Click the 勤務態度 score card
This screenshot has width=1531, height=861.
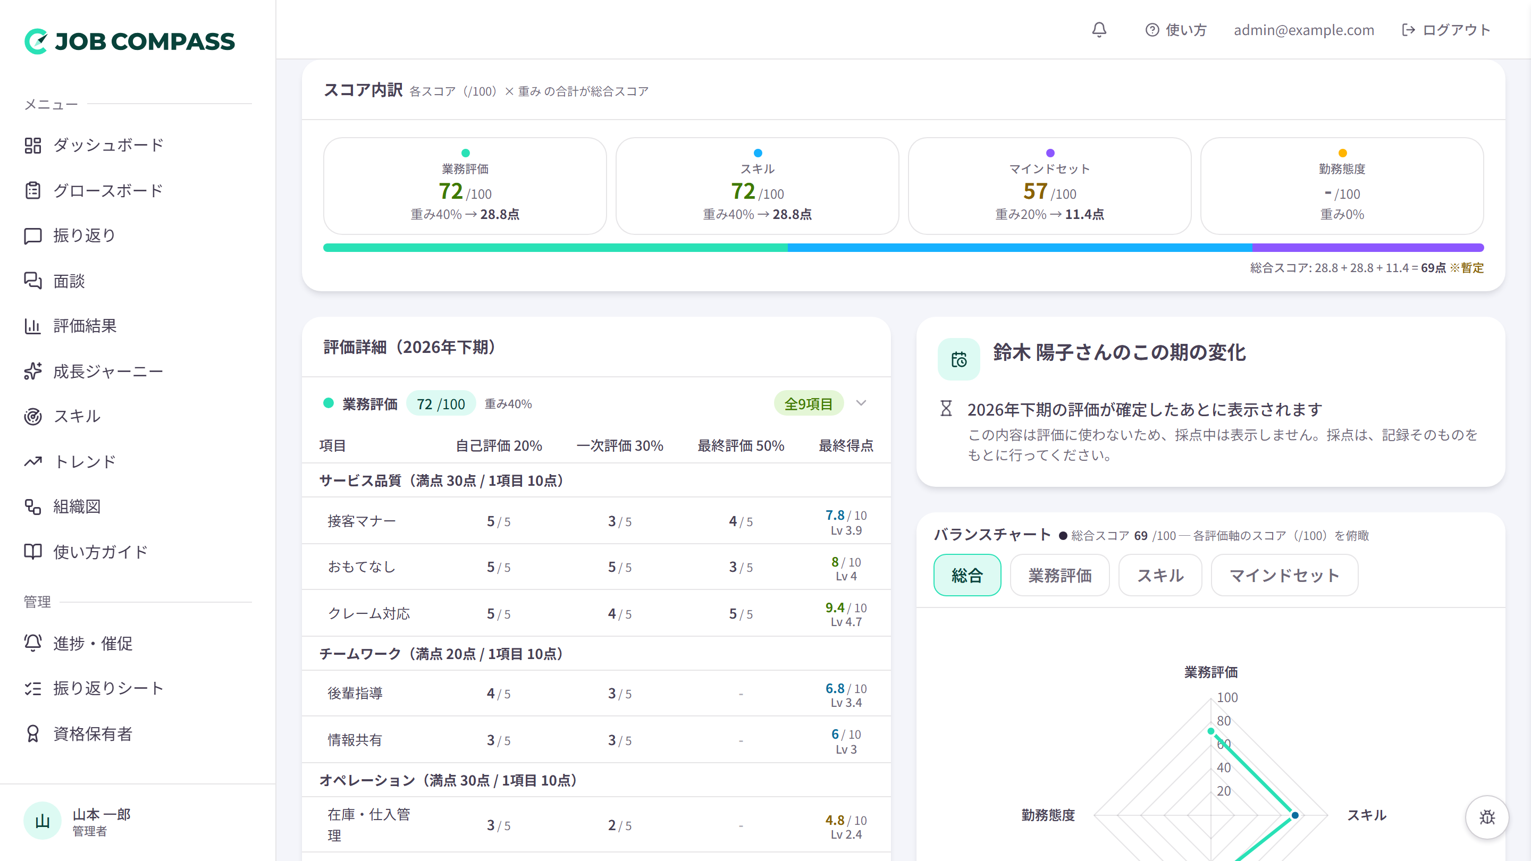coord(1342,186)
